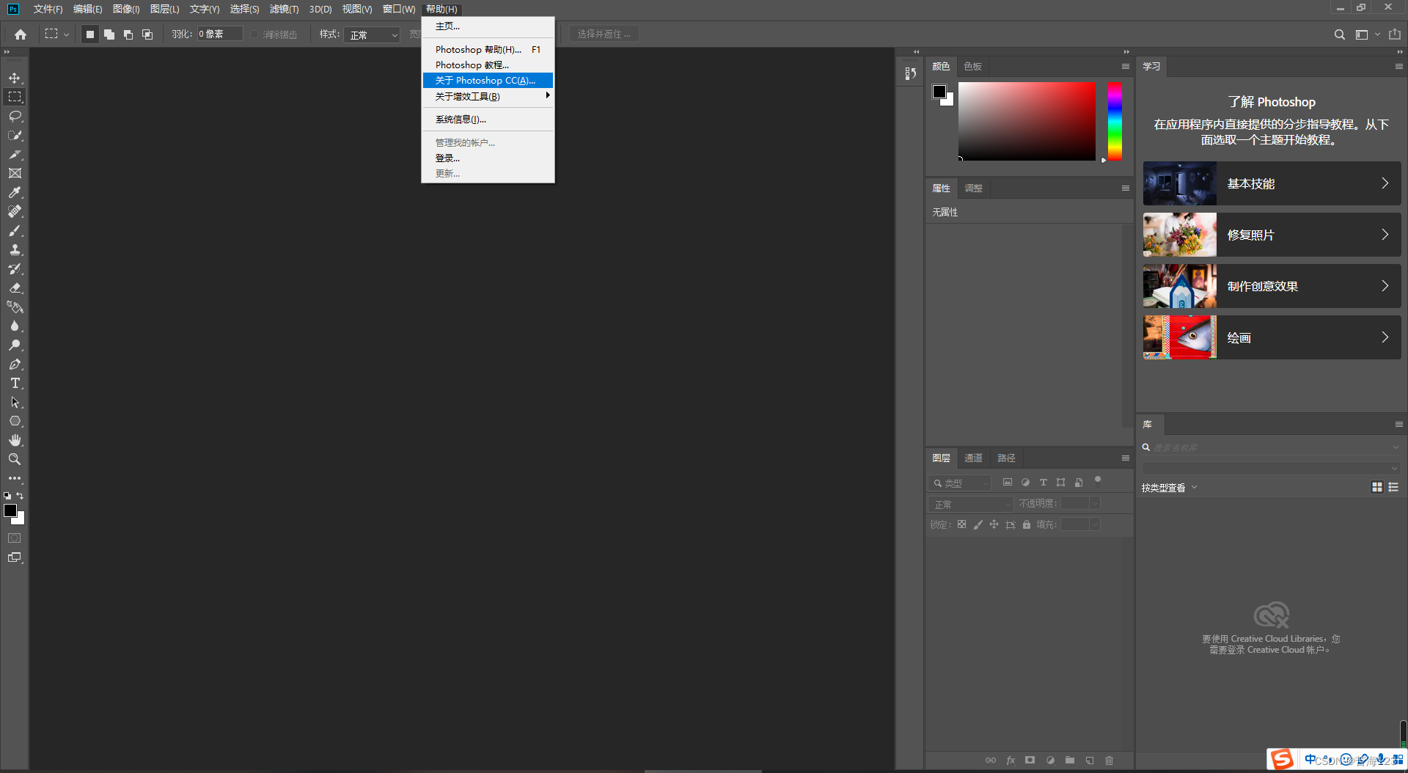
Task: Select the Dodge tool
Action: click(x=15, y=345)
